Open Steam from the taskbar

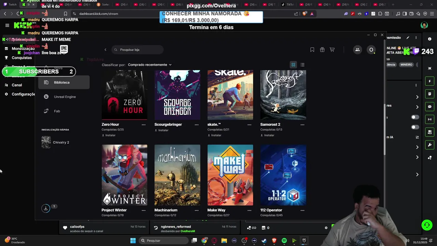point(264,241)
